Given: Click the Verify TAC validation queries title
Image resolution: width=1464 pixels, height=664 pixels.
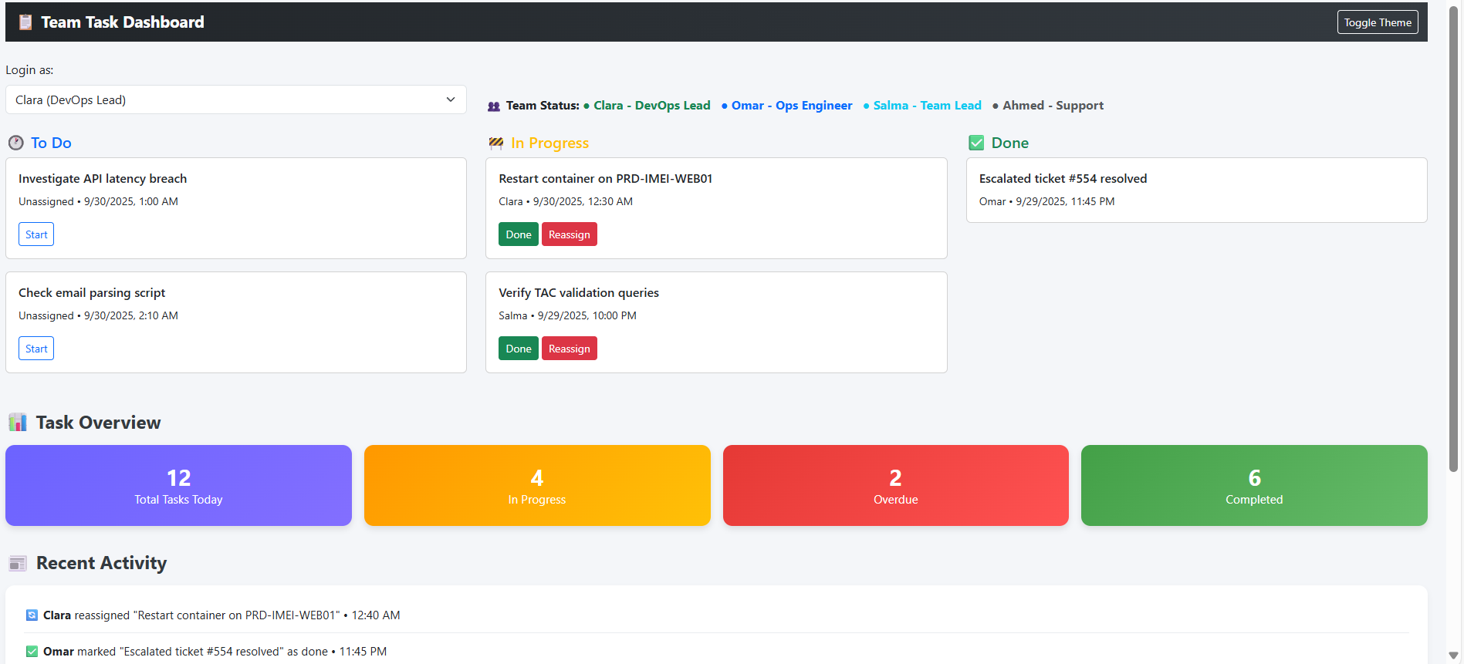Looking at the screenshot, I should 579,292.
